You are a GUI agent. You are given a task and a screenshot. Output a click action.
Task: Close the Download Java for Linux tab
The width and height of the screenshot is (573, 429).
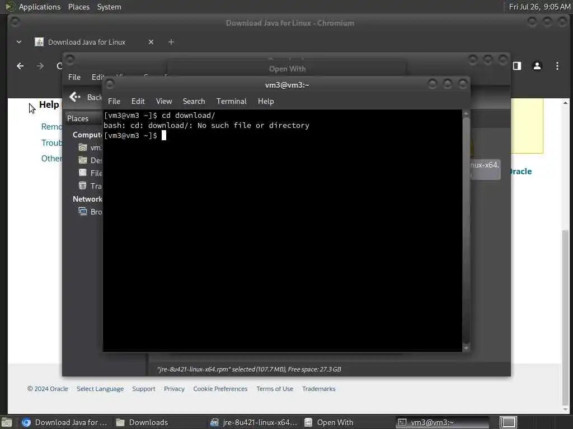(151, 42)
